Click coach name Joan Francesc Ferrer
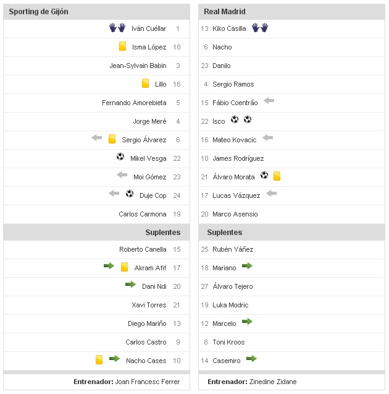This screenshot has width=389, height=394. tap(148, 382)
